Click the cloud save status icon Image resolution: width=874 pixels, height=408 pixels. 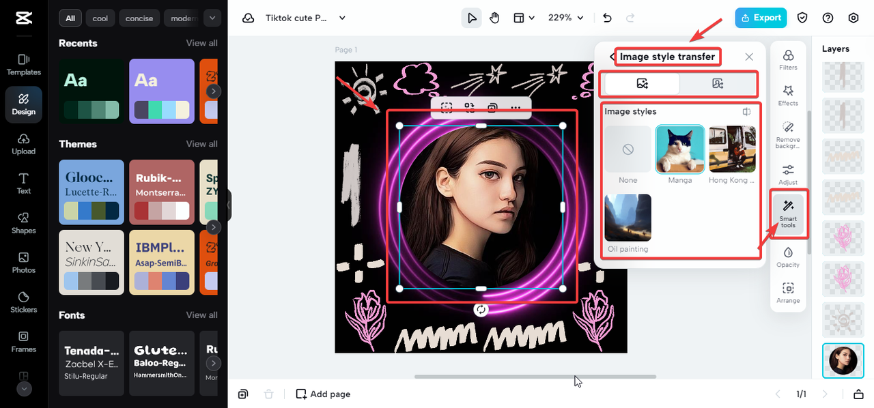pyautogui.click(x=249, y=18)
